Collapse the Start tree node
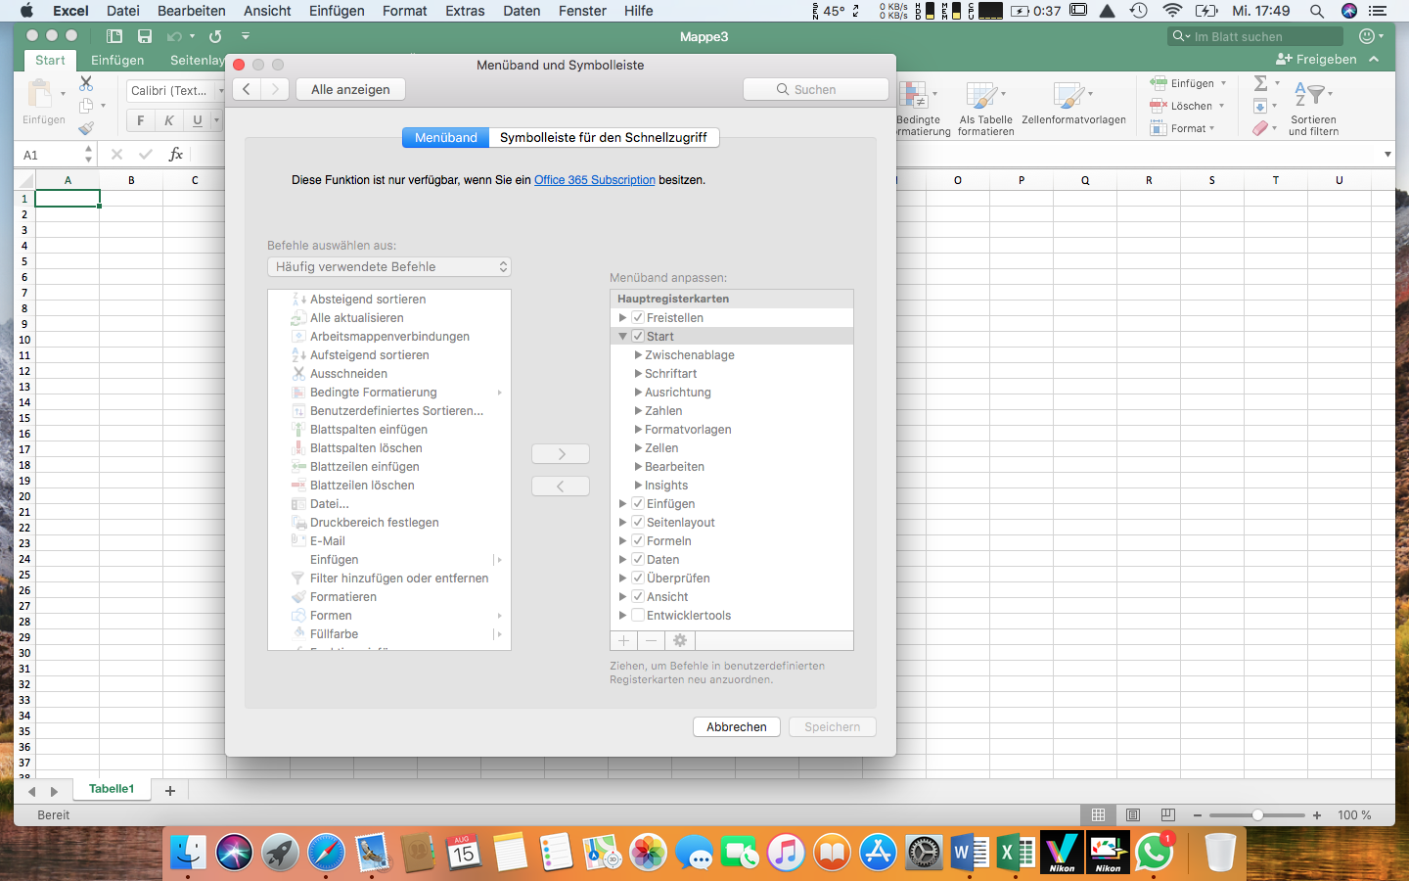The height and width of the screenshot is (881, 1409). pos(622,336)
